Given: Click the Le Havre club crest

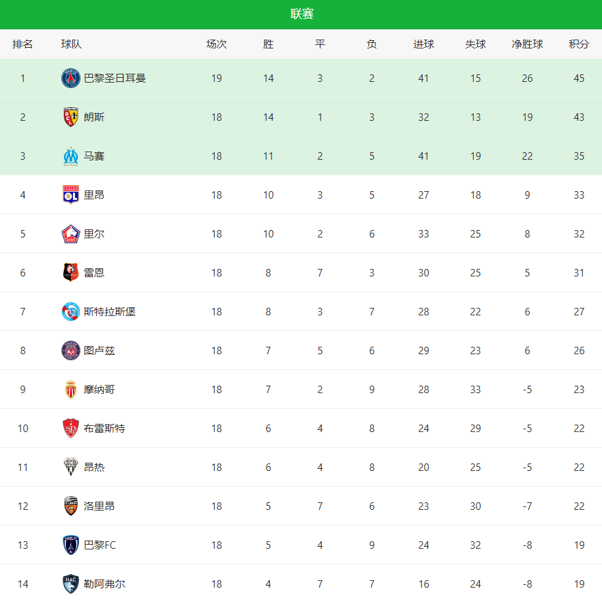Looking at the screenshot, I should pyautogui.click(x=71, y=584).
